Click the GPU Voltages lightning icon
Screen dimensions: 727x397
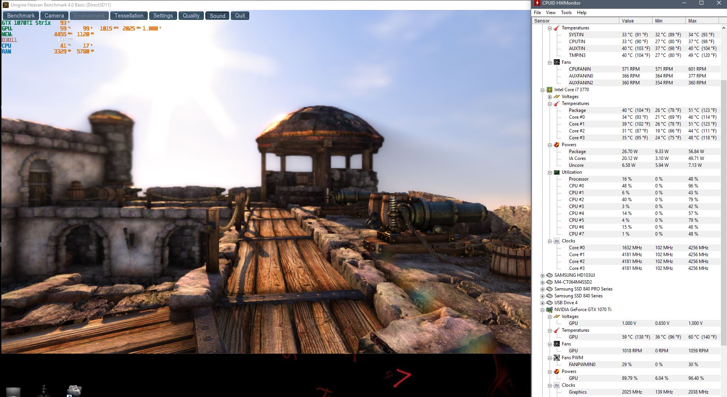(x=557, y=316)
